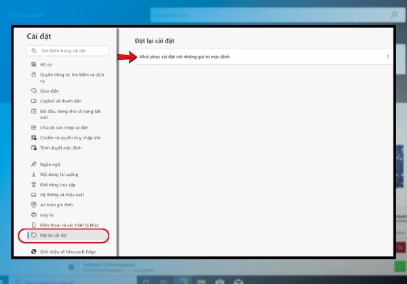Click the lock icon for Quyền riêng tư
407x284 pixels.
pyautogui.click(x=33, y=74)
